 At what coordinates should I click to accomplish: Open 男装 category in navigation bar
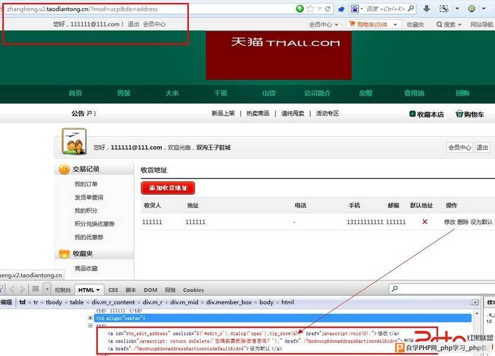point(124,93)
